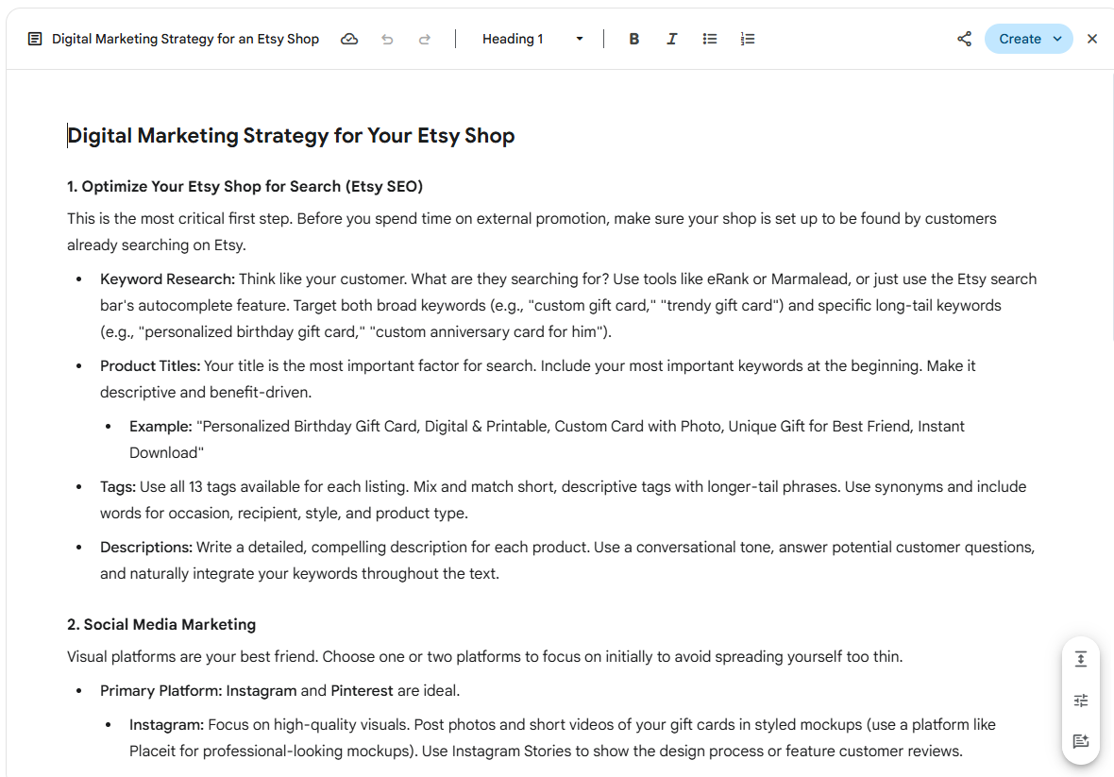Place cursor in main document heading
1114x777 pixels.
(291, 136)
